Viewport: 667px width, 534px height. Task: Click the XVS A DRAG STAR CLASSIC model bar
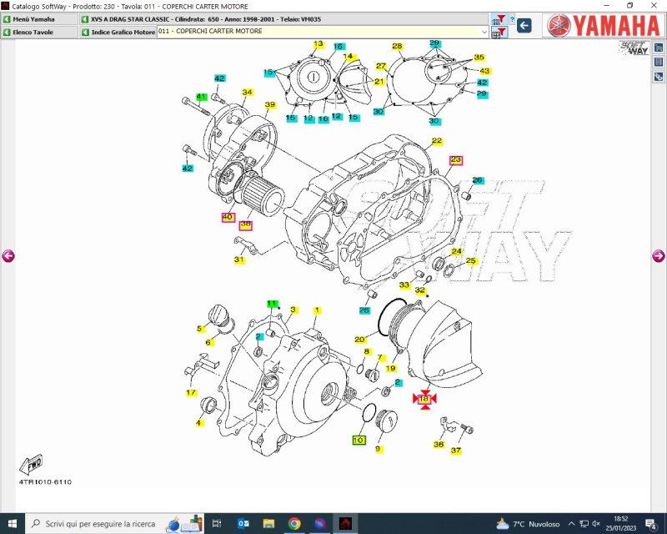click(283, 18)
